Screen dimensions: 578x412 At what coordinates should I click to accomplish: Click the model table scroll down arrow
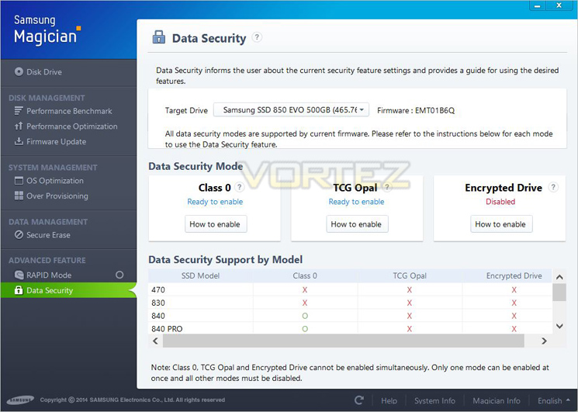tap(559, 326)
